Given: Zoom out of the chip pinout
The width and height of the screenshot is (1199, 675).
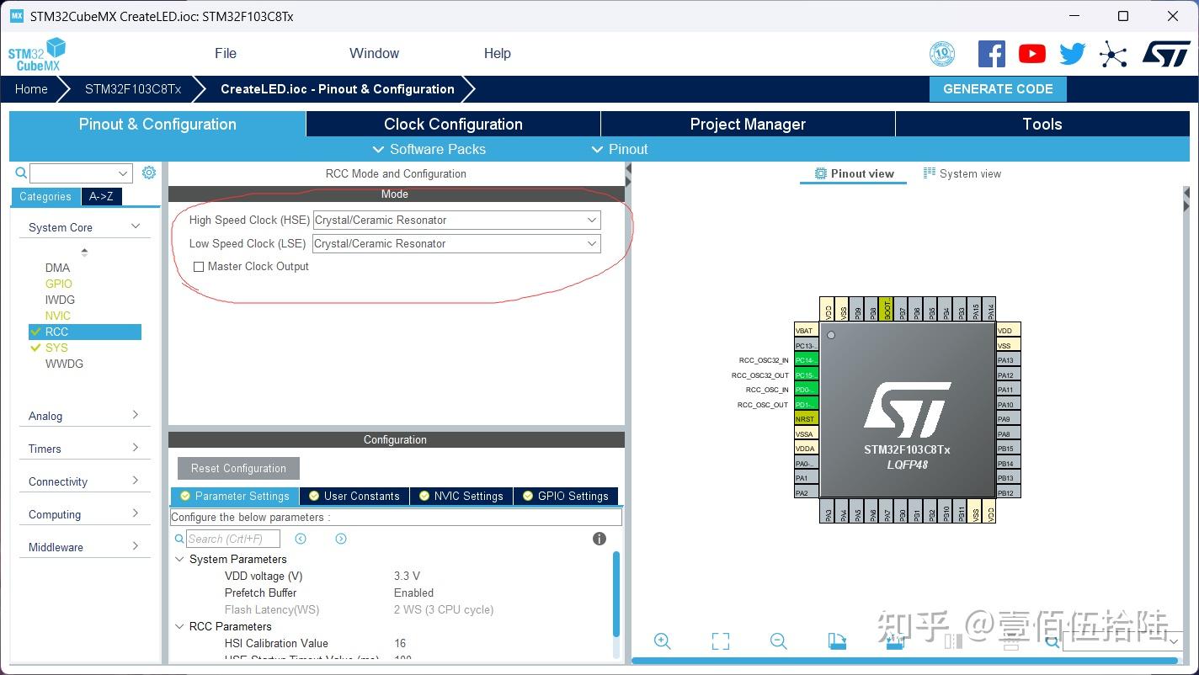Looking at the screenshot, I should tap(778, 641).
